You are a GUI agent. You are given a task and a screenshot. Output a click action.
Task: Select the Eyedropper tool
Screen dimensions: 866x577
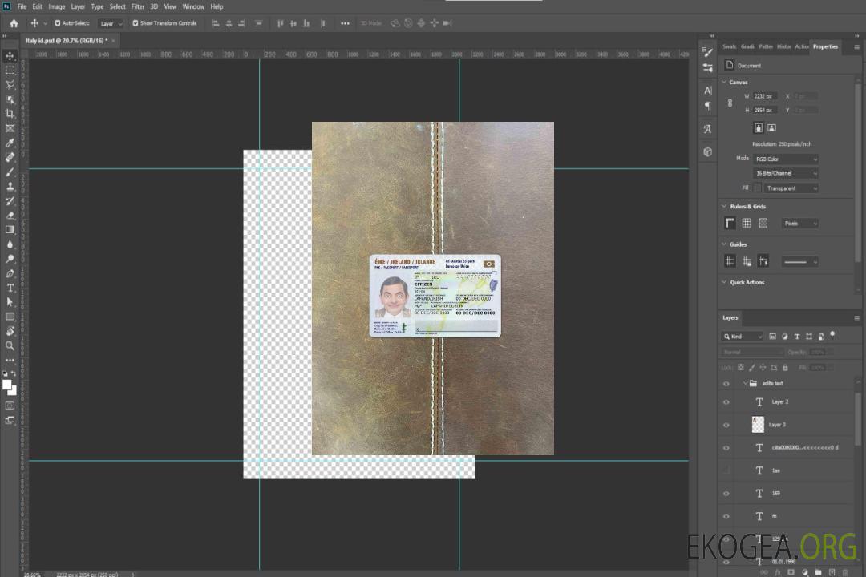[x=10, y=143]
